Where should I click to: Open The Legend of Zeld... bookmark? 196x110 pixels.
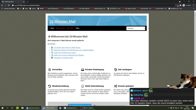(x=129, y=9)
